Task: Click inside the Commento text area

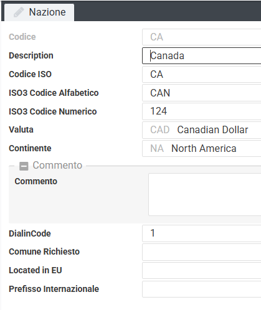Action: pyautogui.click(x=205, y=195)
